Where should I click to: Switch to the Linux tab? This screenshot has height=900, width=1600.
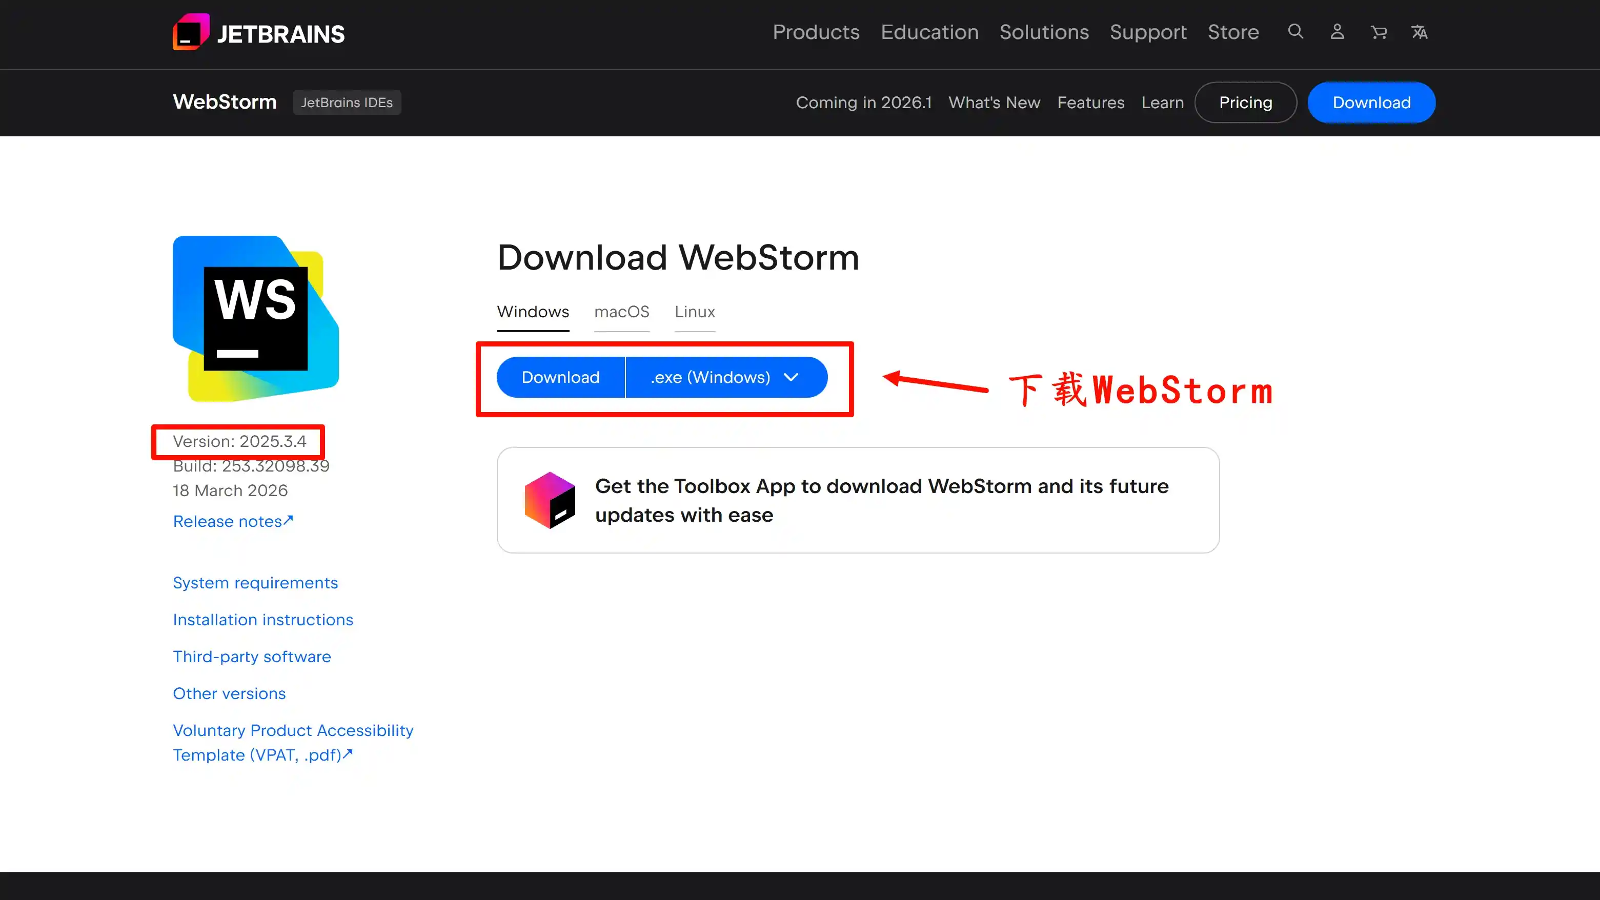(x=695, y=313)
